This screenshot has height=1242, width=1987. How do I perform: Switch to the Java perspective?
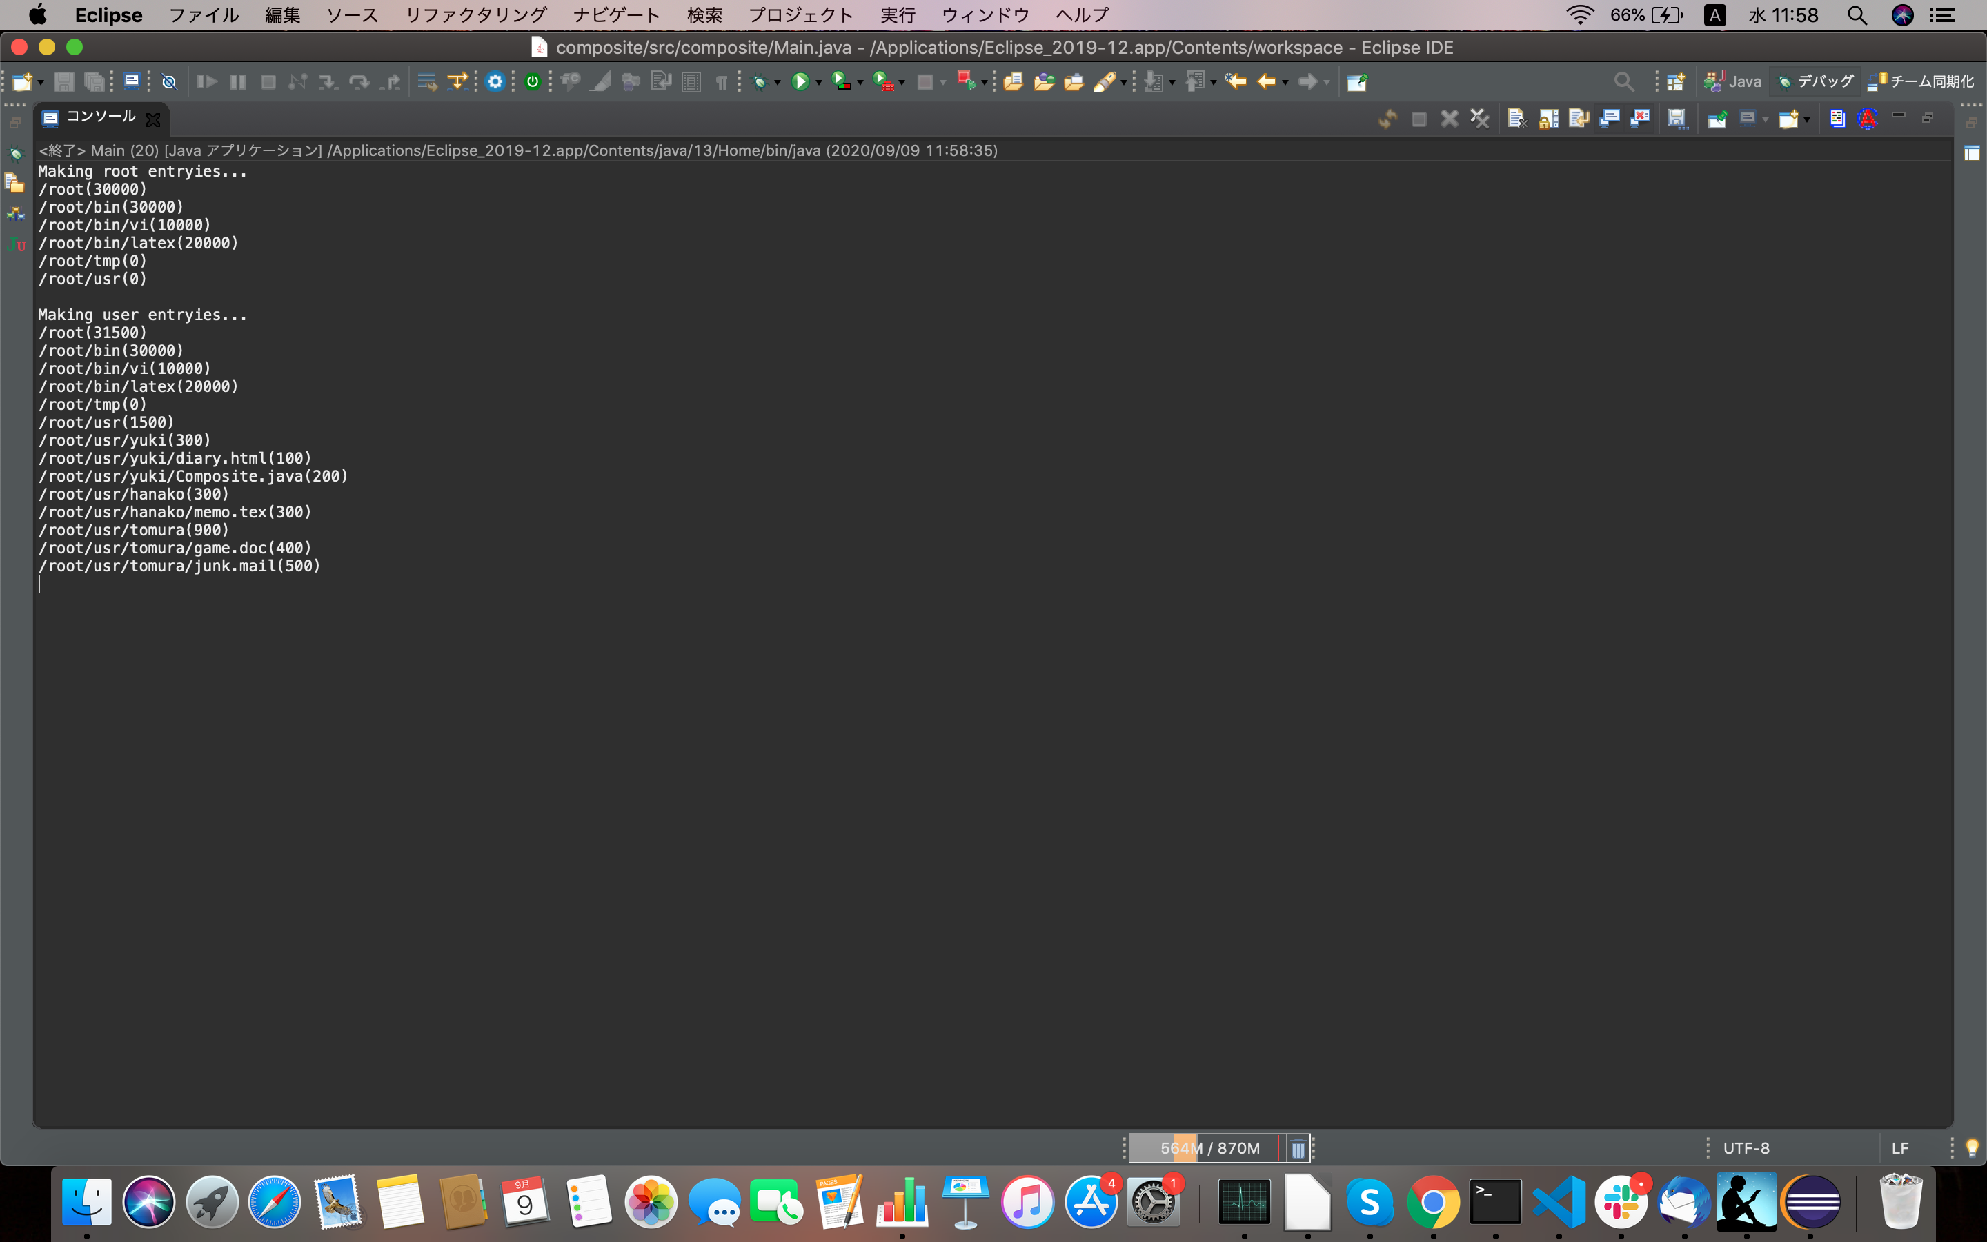pyautogui.click(x=1733, y=81)
